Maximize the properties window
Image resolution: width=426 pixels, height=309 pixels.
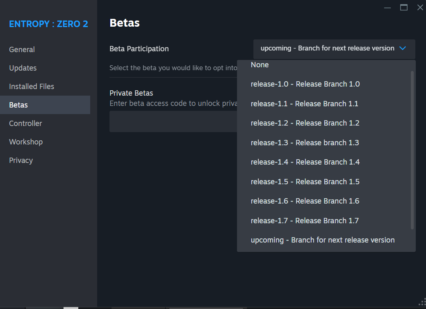point(404,7)
